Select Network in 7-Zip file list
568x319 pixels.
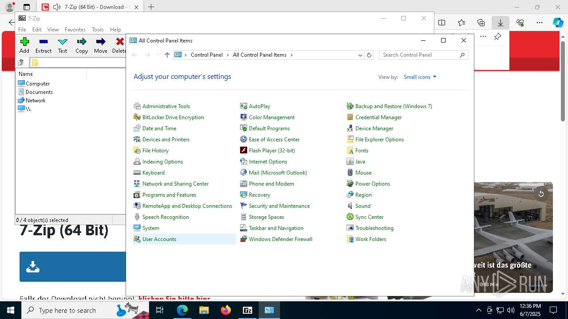click(35, 101)
